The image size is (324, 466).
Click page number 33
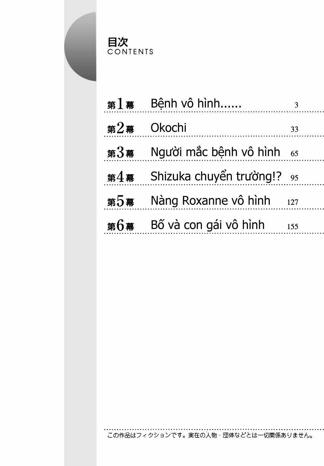[294, 129]
